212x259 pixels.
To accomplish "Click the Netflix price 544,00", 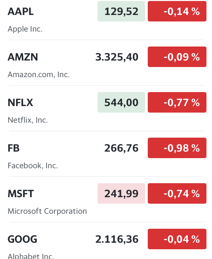I will click(x=121, y=103).
